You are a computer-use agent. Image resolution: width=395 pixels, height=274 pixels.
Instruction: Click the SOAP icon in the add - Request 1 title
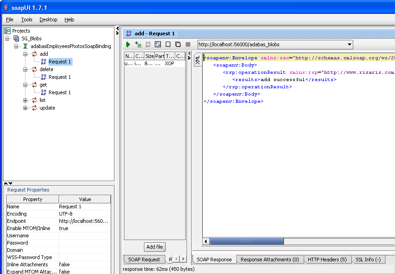129,34
